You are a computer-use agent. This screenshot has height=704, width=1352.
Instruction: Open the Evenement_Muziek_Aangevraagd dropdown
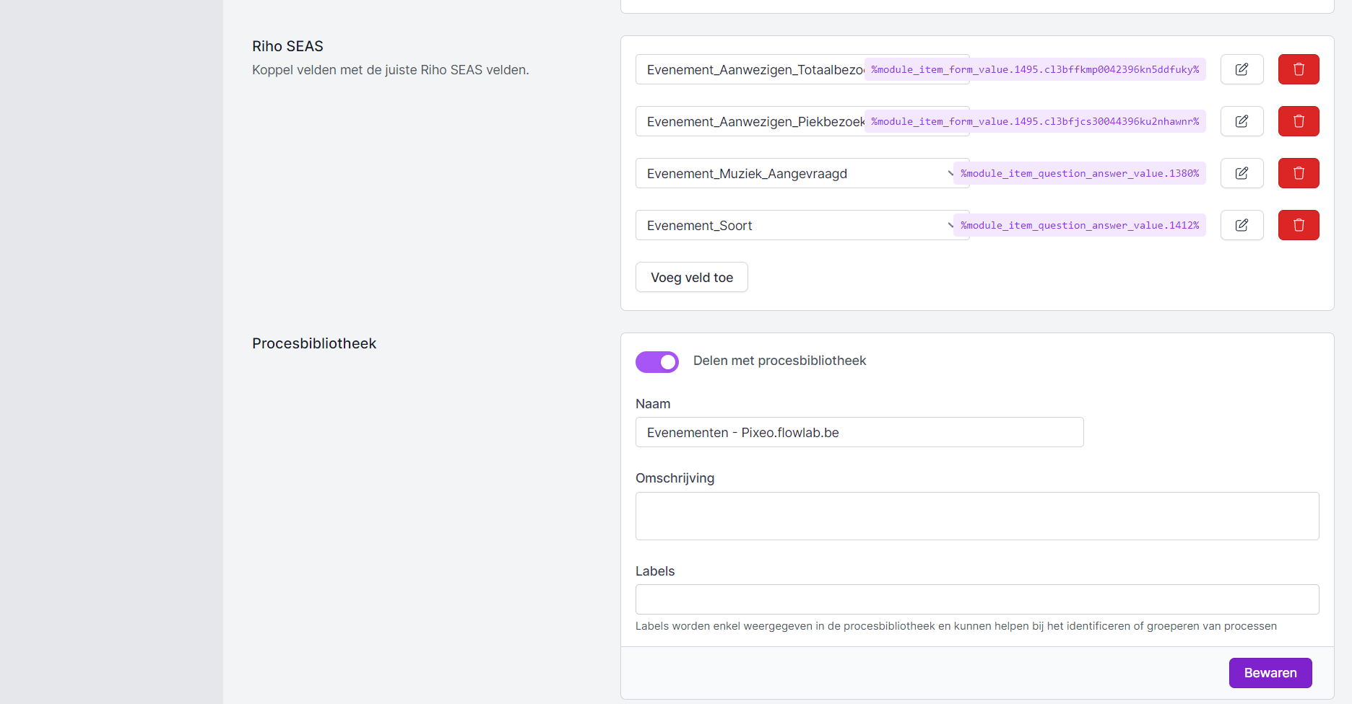[793, 173]
